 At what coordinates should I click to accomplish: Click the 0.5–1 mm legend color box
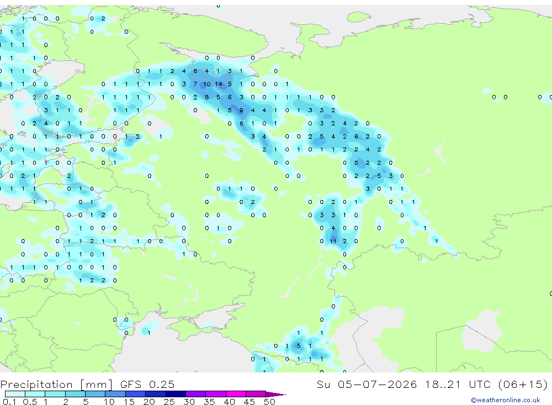point(35,394)
